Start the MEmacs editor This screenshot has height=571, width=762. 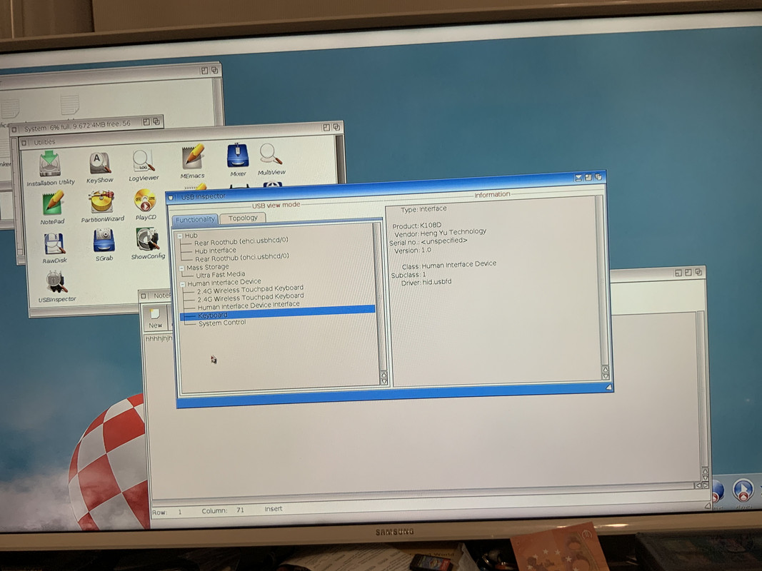click(192, 162)
